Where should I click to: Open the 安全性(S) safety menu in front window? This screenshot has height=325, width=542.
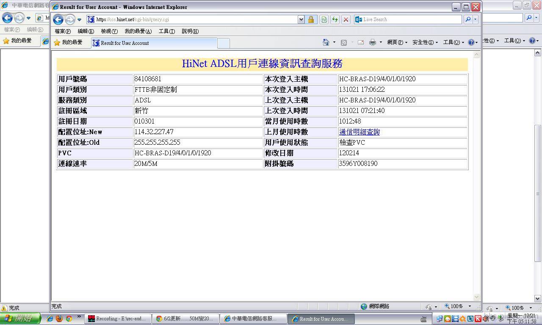pos(425,42)
